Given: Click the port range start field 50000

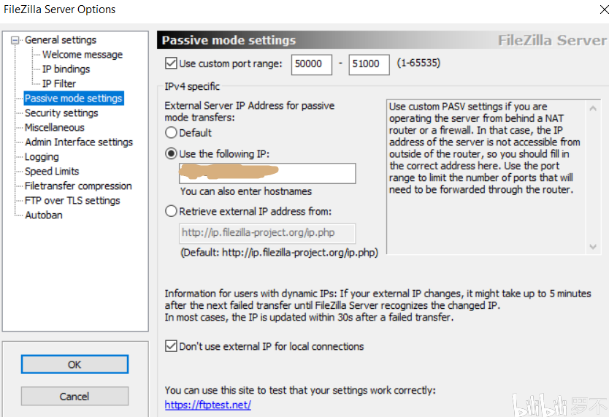Looking at the screenshot, I should pos(312,64).
